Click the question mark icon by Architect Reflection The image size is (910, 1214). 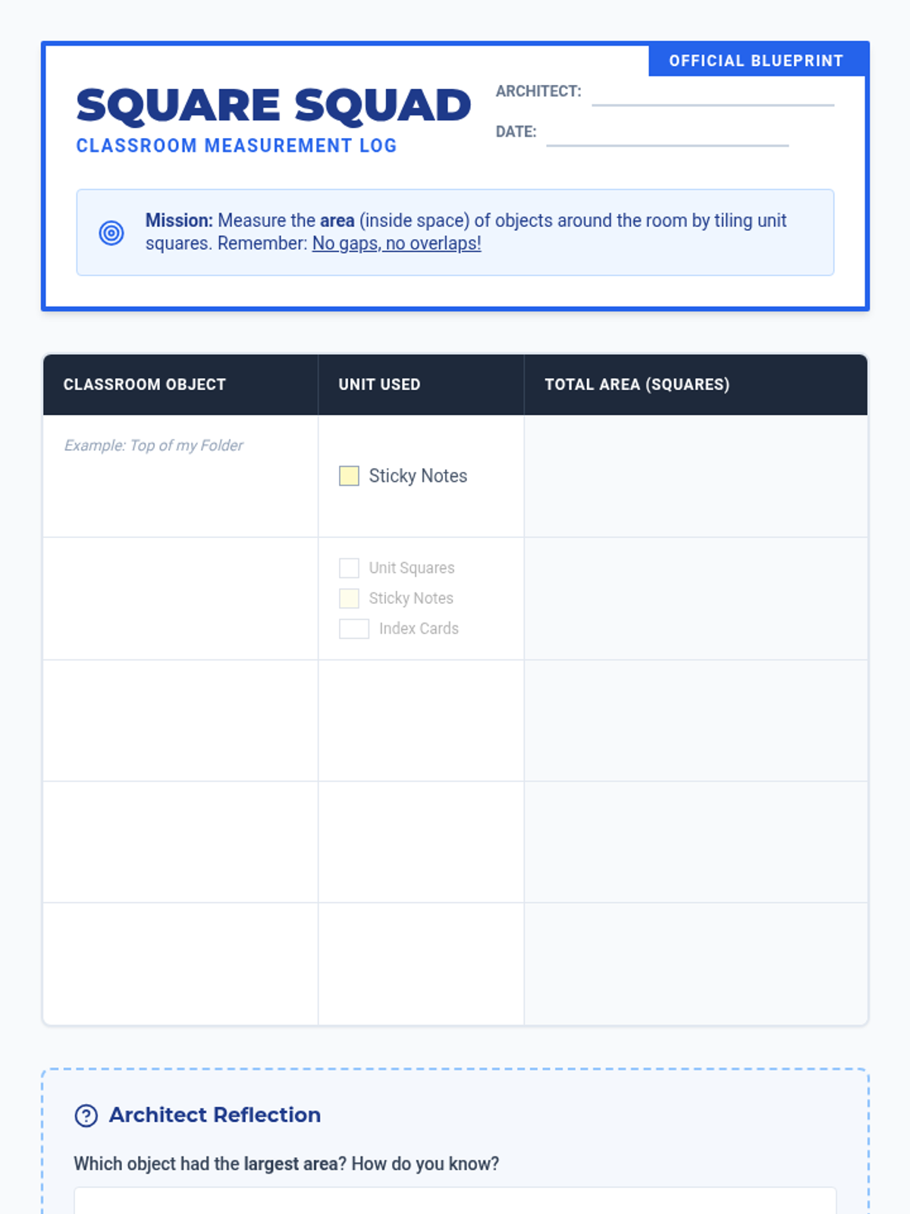pyautogui.click(x=86, y=1115)
